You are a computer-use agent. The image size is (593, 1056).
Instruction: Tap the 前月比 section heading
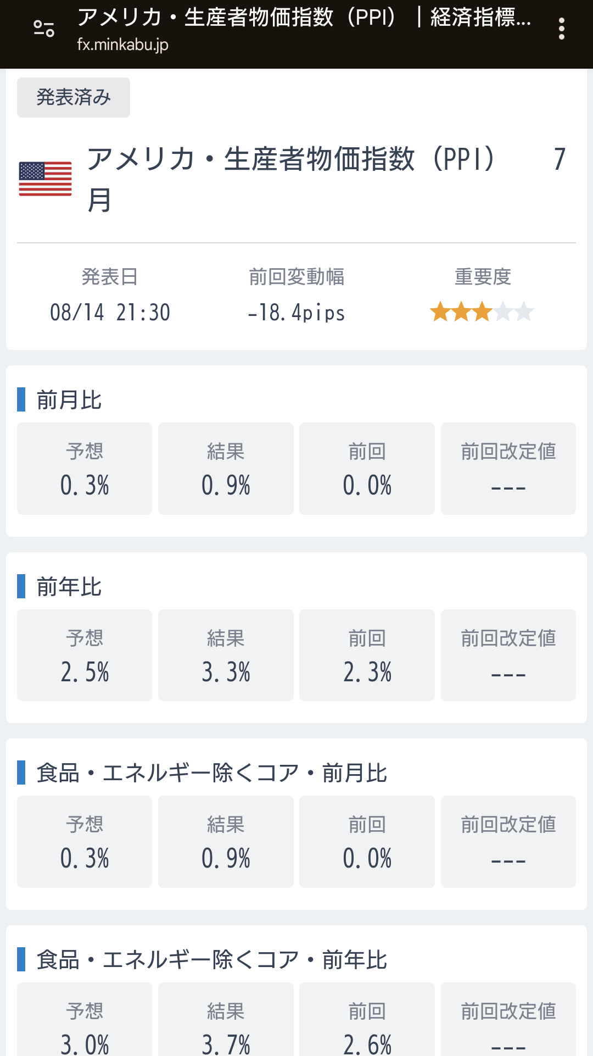click(69, 399)
